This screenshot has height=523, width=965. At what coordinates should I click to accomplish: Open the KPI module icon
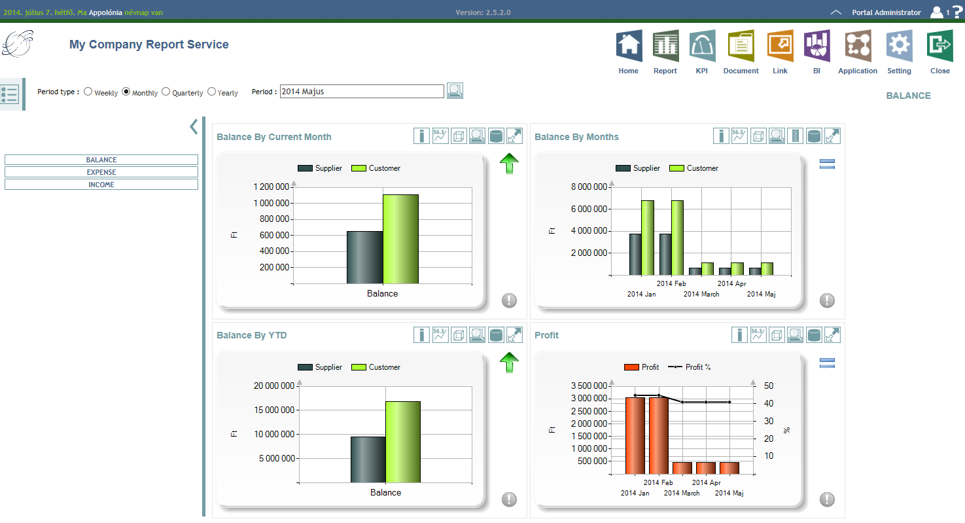tap(702, 46)
